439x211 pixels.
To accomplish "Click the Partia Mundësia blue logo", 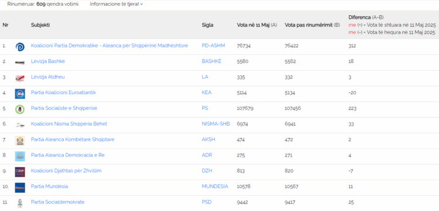I will pyautogui.click(x=20, y=188).
